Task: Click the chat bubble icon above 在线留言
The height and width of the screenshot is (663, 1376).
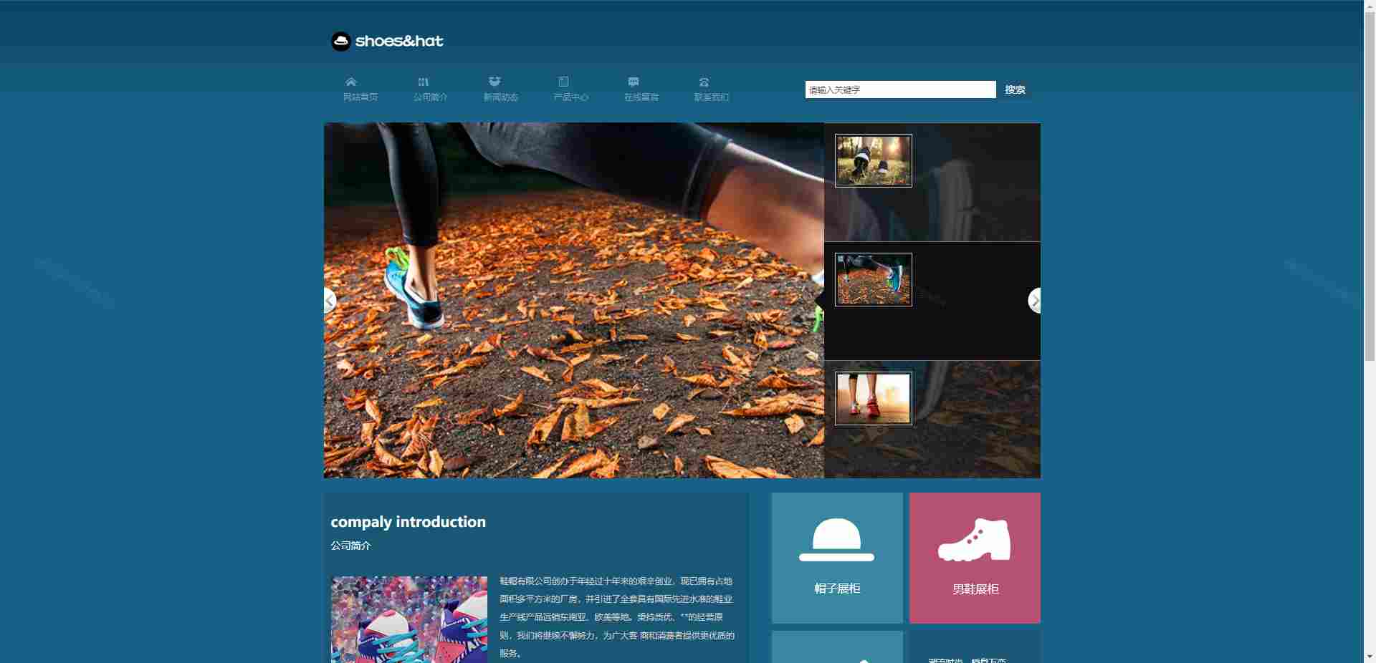Action: [634, 82]
